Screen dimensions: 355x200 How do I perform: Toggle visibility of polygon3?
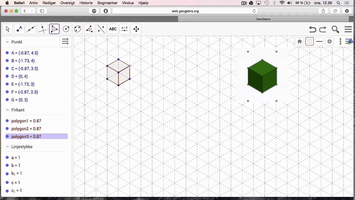point(7,136)
